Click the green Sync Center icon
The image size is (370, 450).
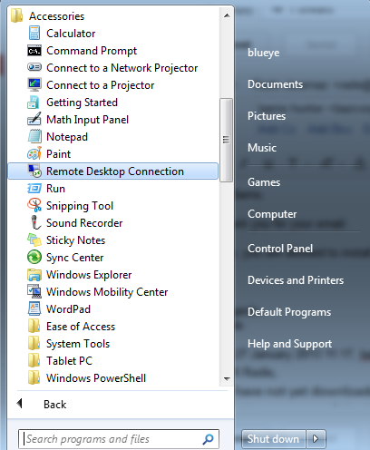(34, 257)
